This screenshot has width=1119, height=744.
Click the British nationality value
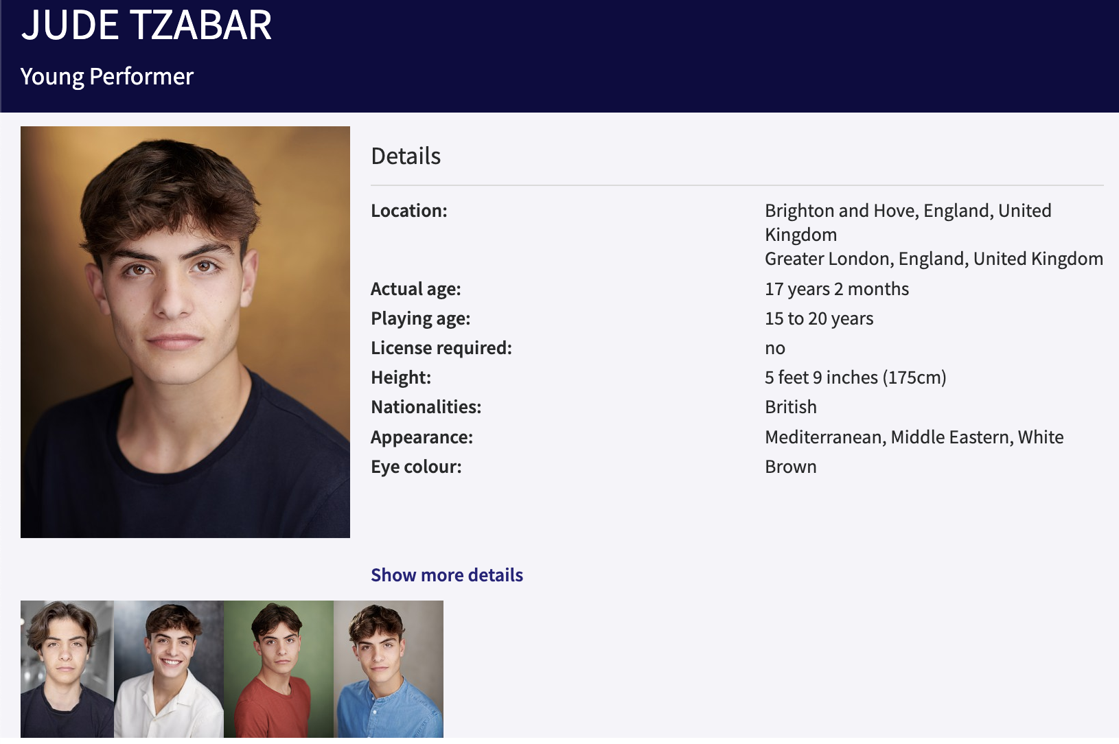click(791, 407)
